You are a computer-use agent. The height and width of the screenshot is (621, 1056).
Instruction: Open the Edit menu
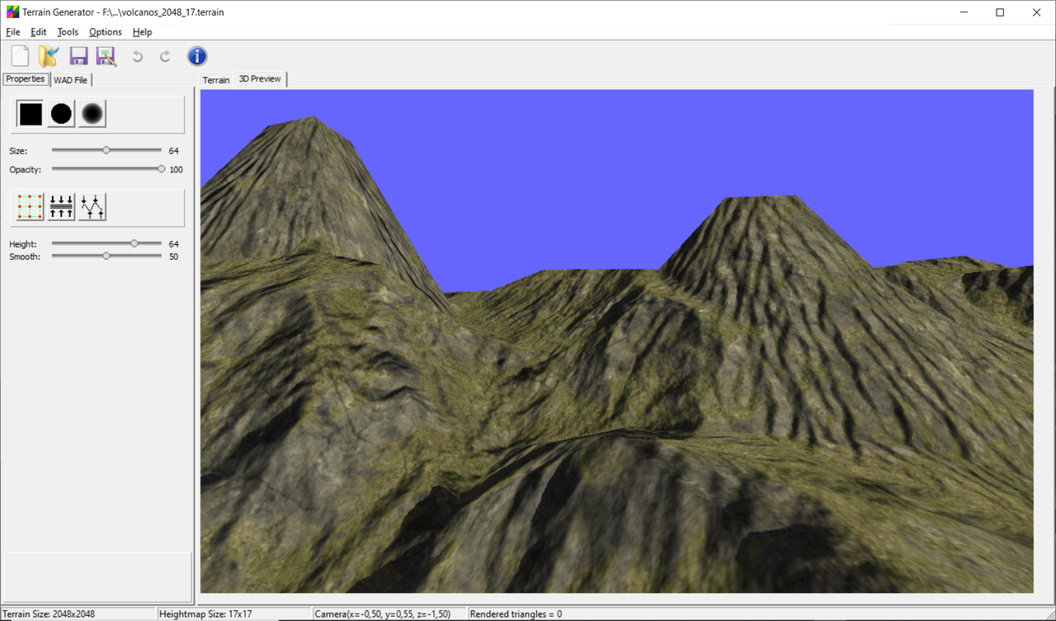(39, 32)
